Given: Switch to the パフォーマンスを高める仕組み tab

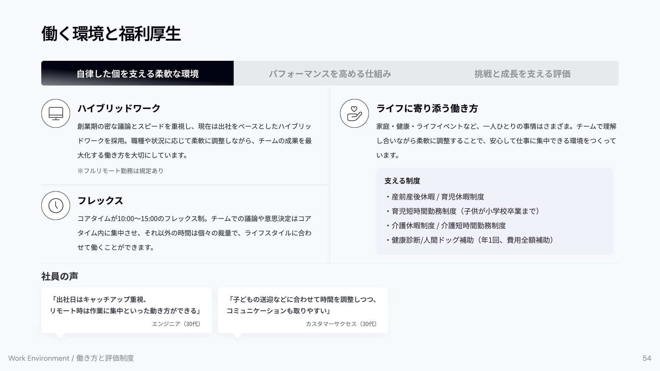Looking at the screenshot, I should click(x=330, y=74).
